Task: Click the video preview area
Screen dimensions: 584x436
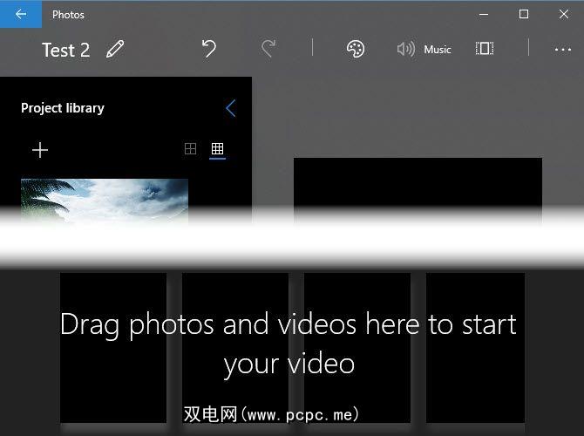Action: 418,190
